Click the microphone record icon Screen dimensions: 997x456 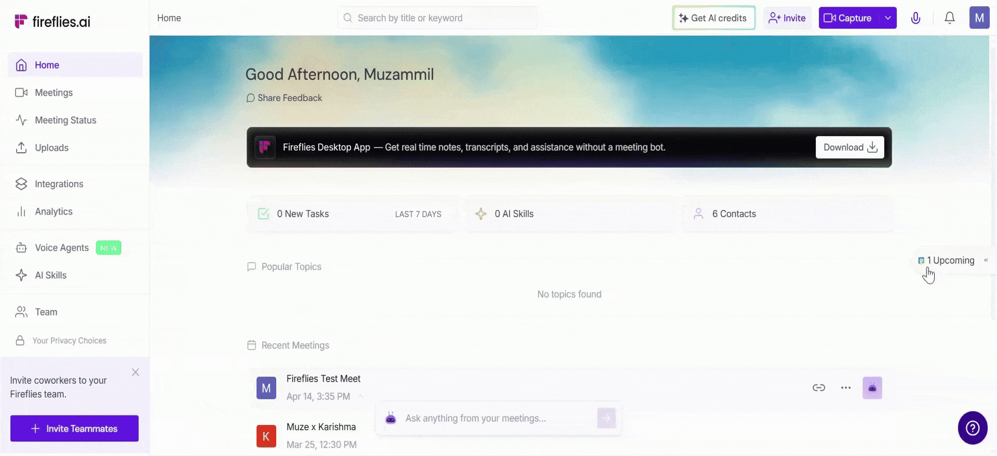point(915,18)
